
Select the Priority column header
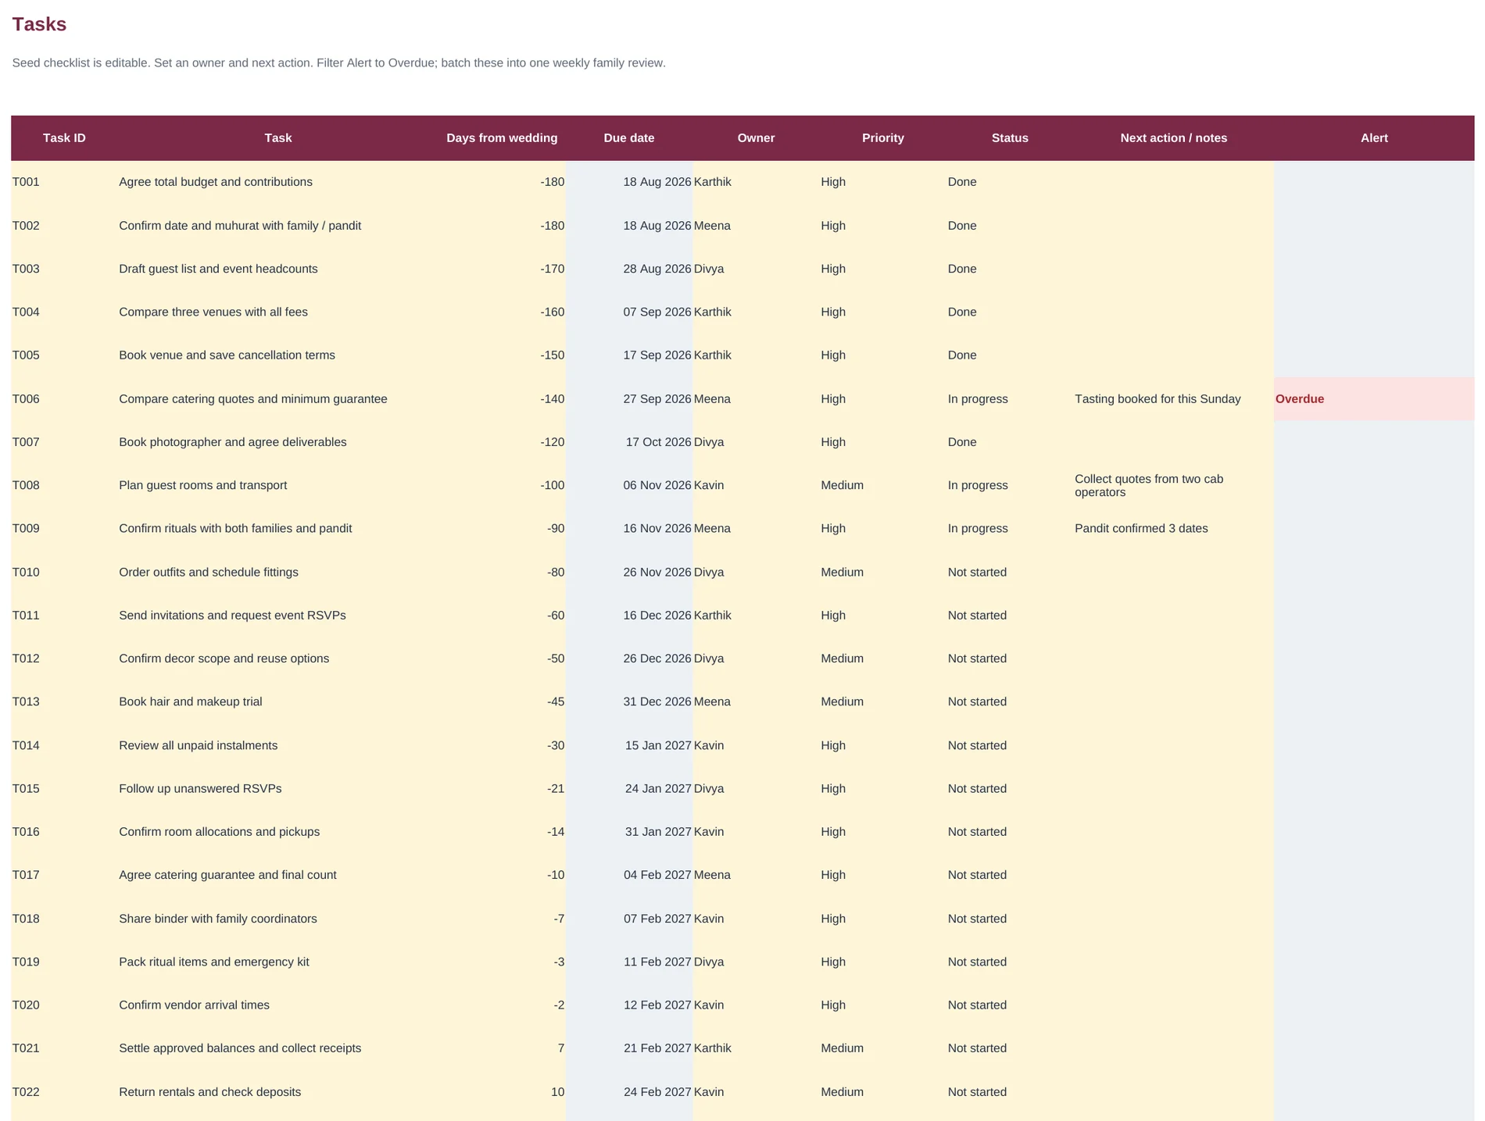coord(883,138)
